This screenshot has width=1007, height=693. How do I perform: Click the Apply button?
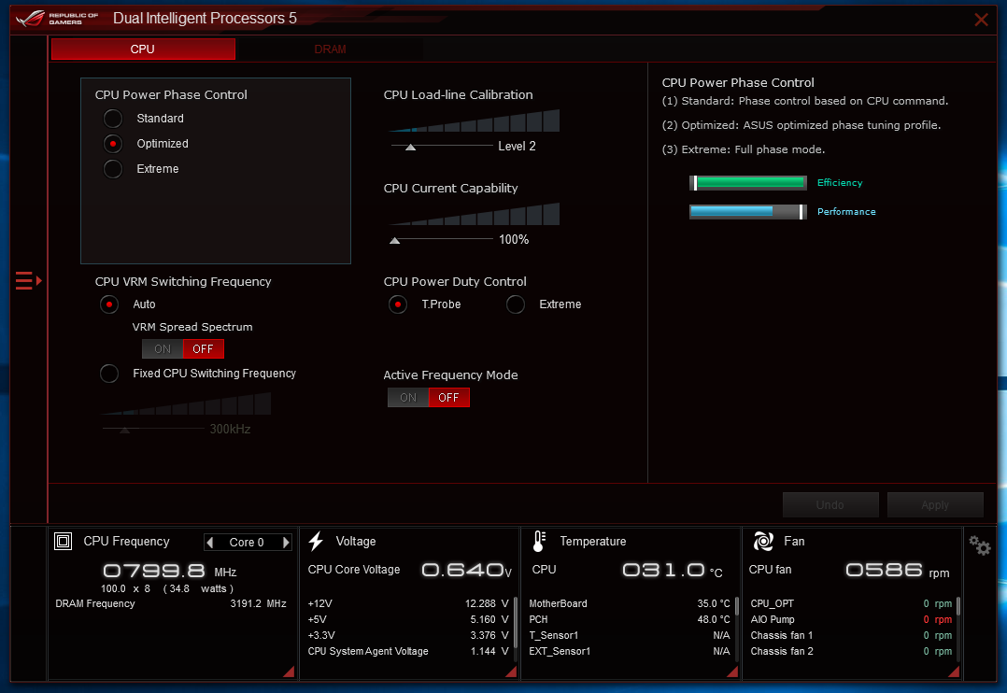click(935, 505)
